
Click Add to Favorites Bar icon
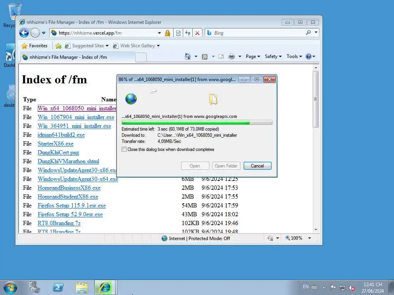point(58,46)
